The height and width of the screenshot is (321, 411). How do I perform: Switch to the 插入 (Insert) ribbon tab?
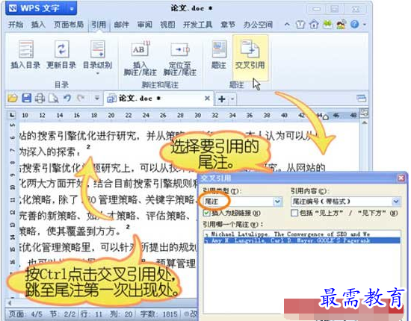point(38,25)
